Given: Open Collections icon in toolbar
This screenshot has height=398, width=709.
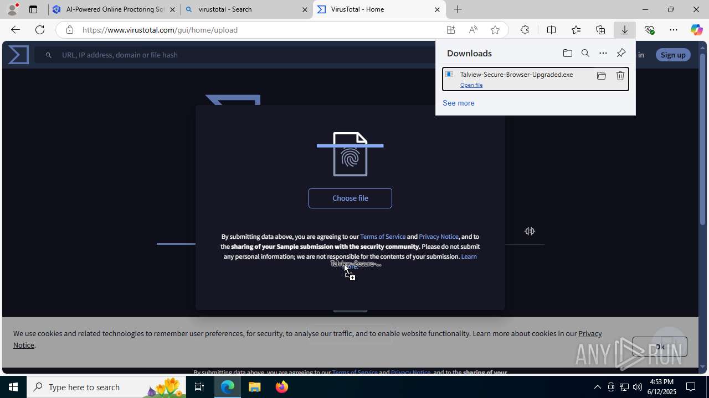Looking at the screenshot, I should (x=600, y=30).
